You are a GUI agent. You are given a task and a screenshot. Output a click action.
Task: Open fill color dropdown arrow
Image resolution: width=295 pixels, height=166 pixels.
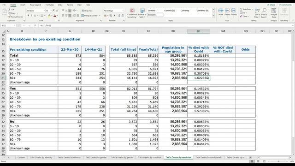coord(52,16)
